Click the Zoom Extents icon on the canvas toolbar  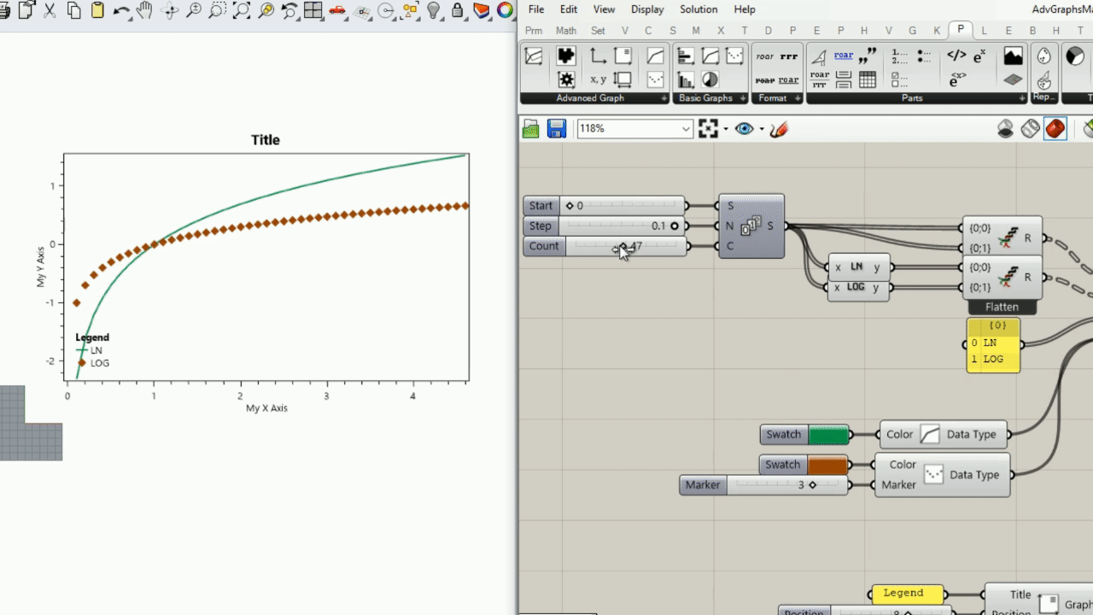pos(708,129)
